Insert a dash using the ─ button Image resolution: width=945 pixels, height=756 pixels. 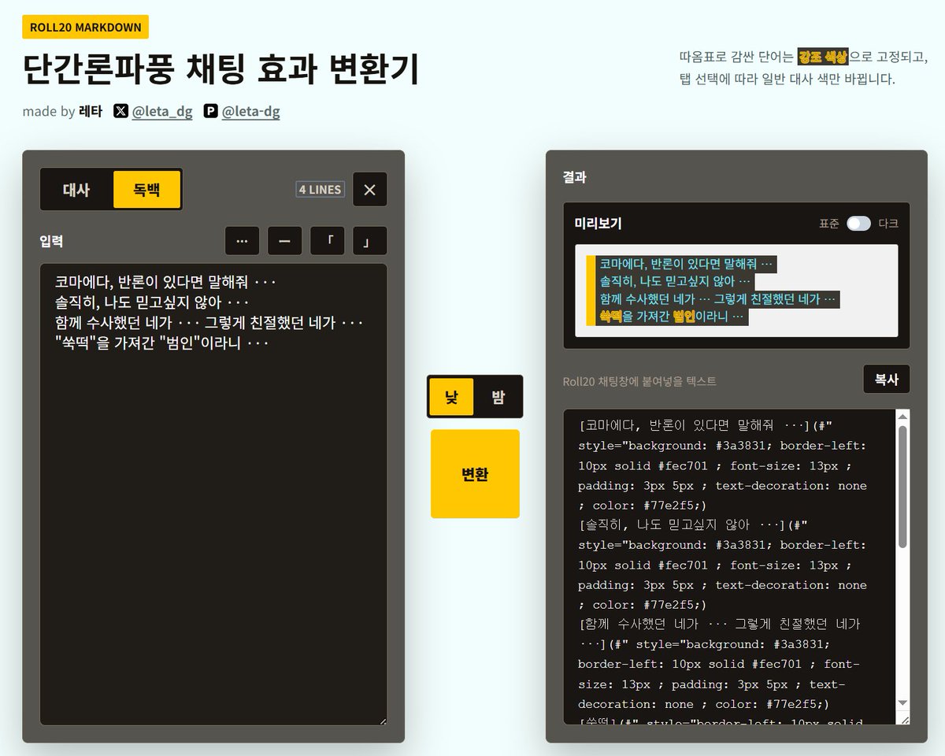click(284, 241)
